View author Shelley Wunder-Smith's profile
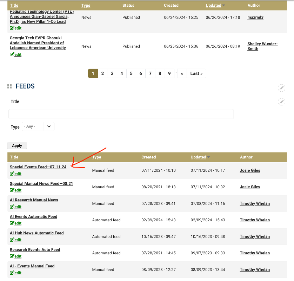The width and height of the screenshot is (294, 281). click(262, 46)
